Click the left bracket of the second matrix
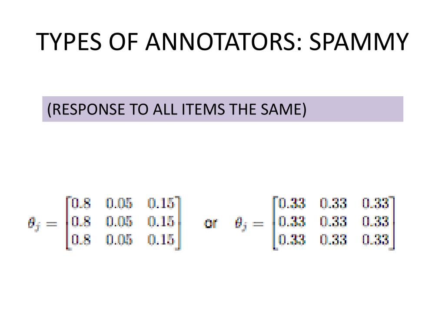 coord(275,223)
